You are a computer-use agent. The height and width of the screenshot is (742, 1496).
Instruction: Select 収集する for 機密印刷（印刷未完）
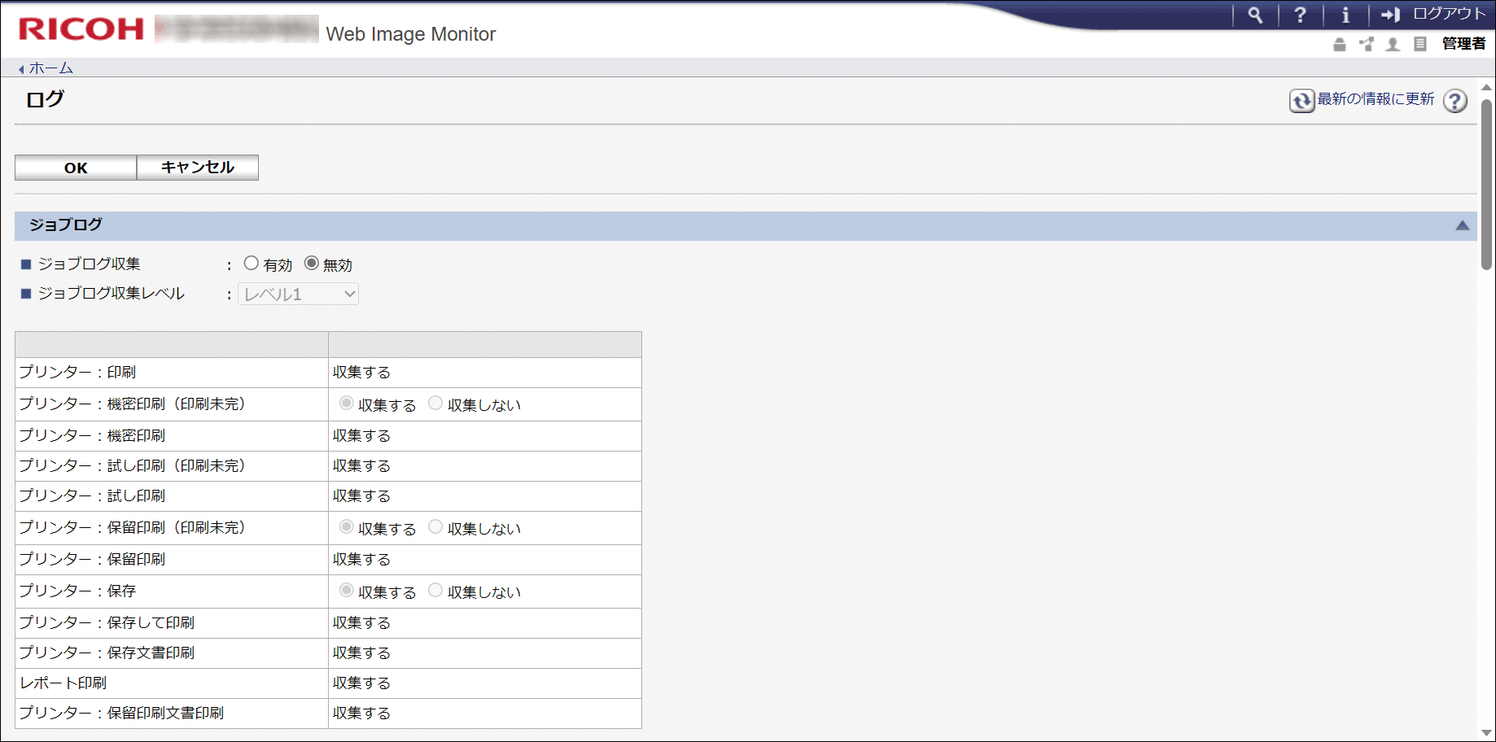coord(347,404)
